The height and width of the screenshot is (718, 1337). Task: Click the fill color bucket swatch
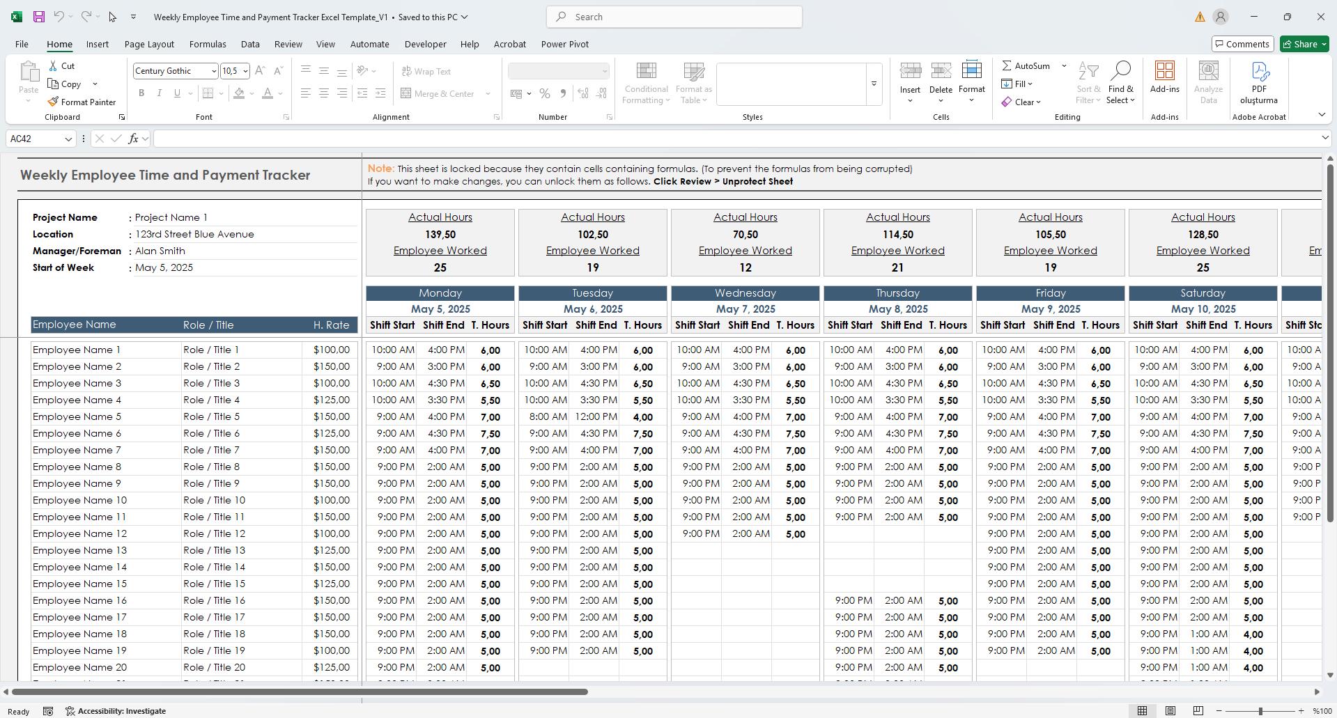pyautogui.click(x=239, y=93)
